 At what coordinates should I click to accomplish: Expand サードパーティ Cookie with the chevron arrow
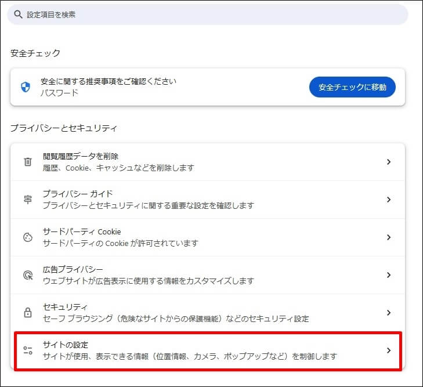[389, 237]
